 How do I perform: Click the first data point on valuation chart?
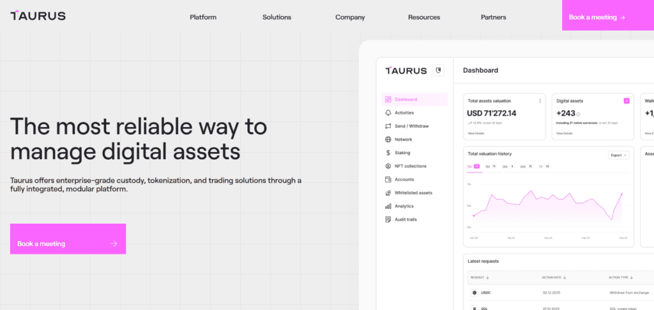[473, 215]
